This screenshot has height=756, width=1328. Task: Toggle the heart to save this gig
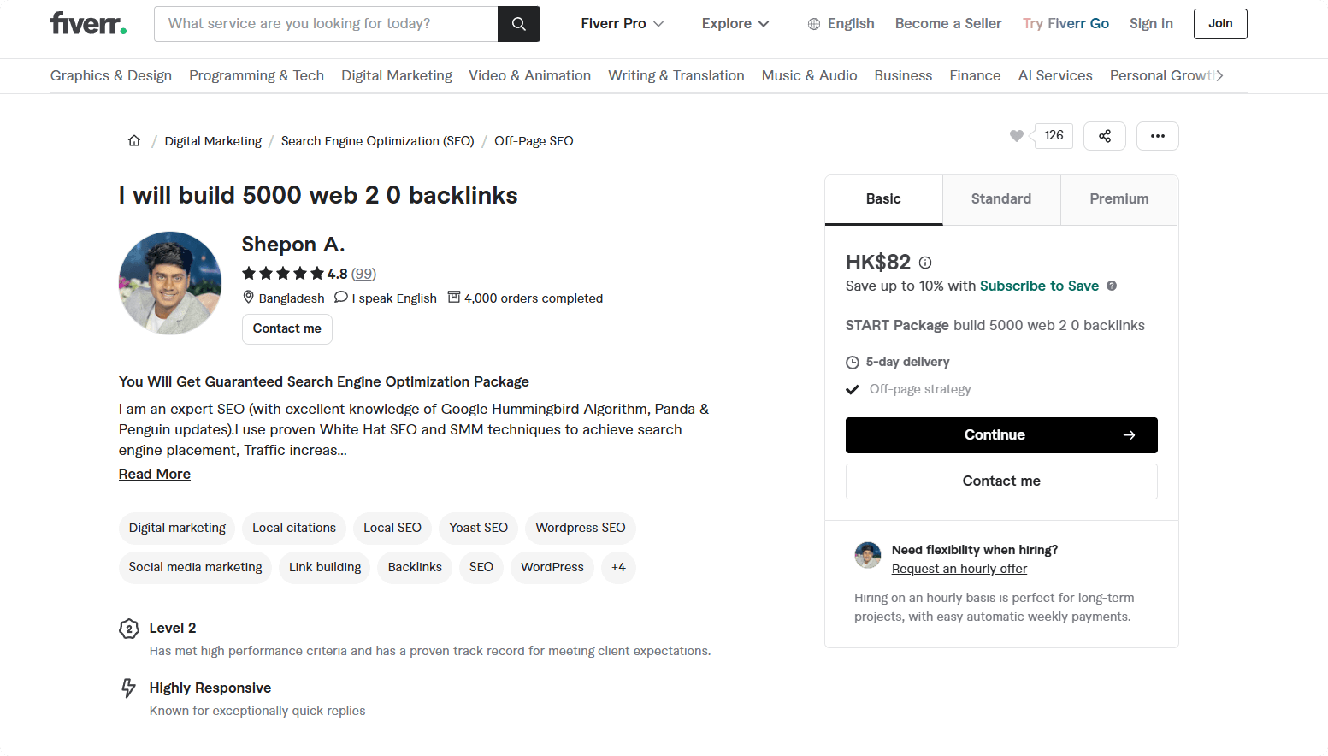[x=1016, y=136]
